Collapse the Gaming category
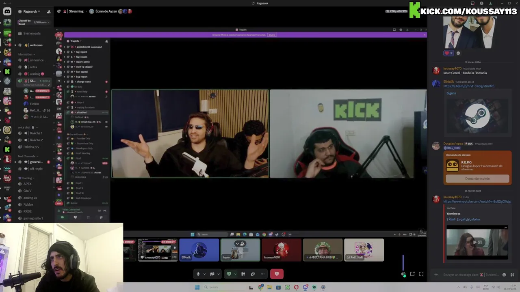Viewport: 520px width, 292px height. coord(26,178)
